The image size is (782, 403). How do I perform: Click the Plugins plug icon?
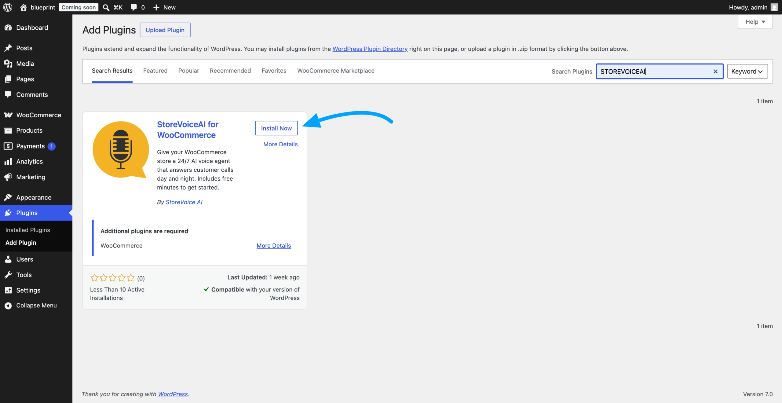[8, 213]
